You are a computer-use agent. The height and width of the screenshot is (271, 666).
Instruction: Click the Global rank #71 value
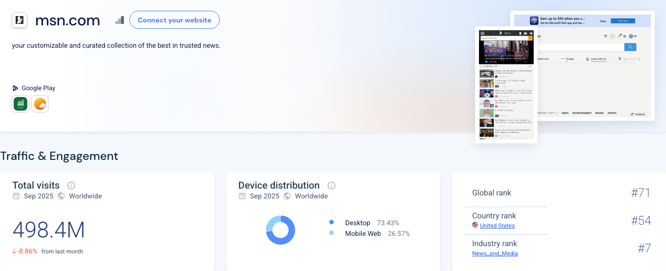(x=641, y=193)
